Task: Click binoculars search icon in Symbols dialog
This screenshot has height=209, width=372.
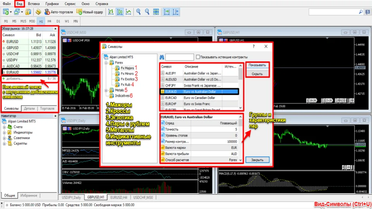Action: 162,57
